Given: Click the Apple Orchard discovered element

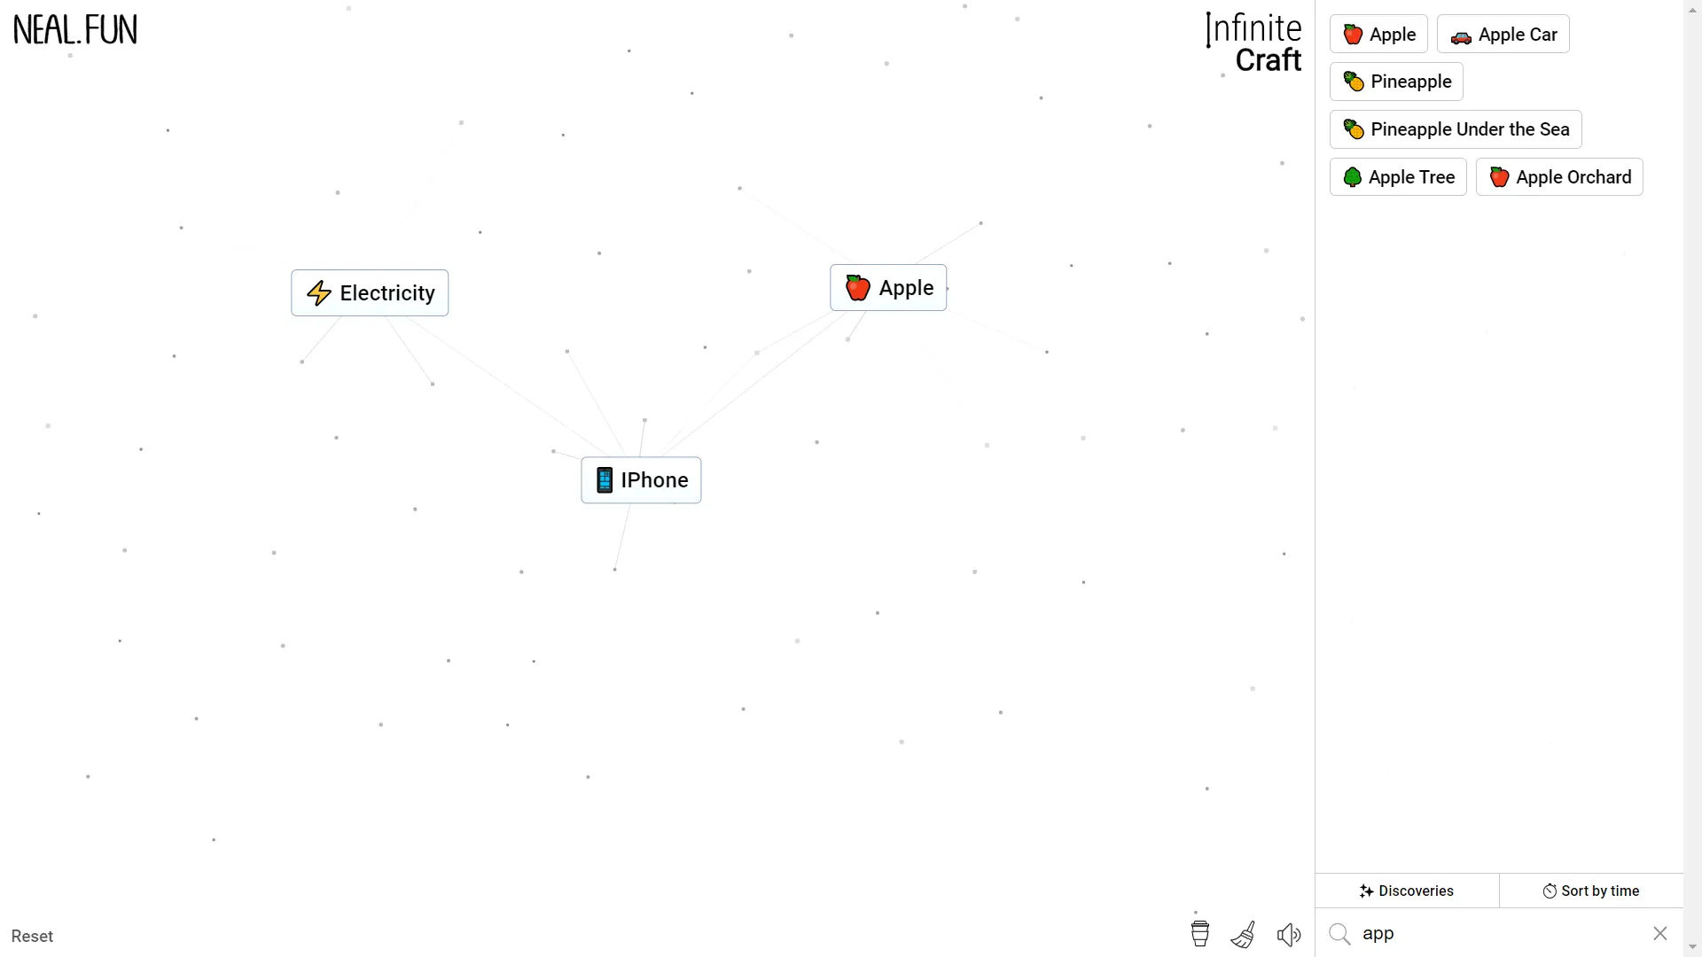Looking at the screenshot, I should tap(1562, 176).
